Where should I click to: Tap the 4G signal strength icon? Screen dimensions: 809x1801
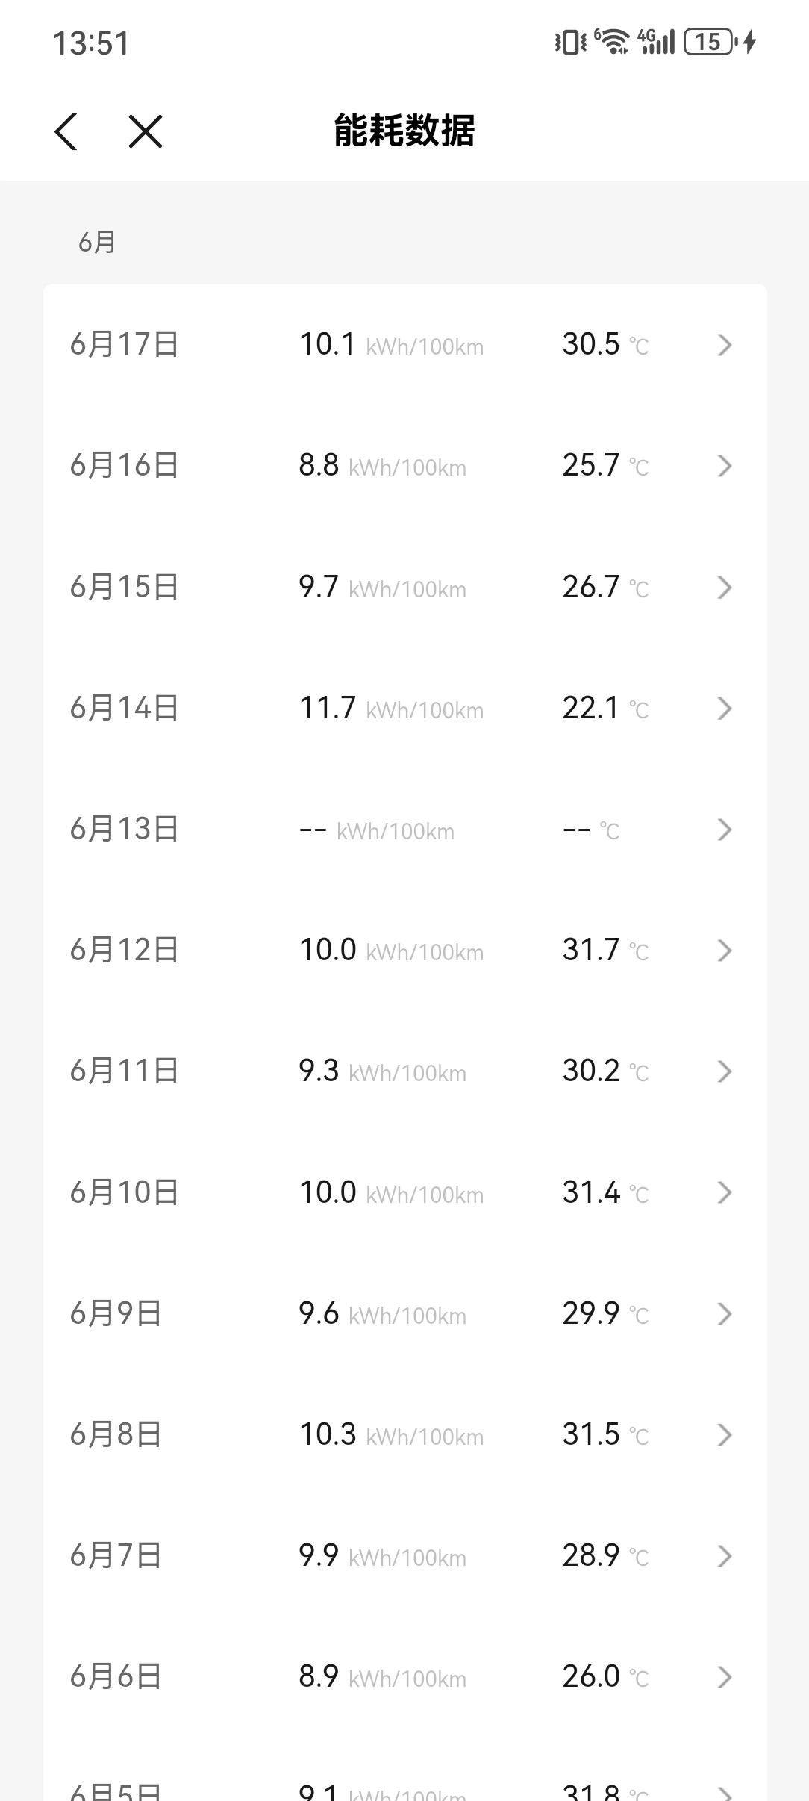(657, 42)
